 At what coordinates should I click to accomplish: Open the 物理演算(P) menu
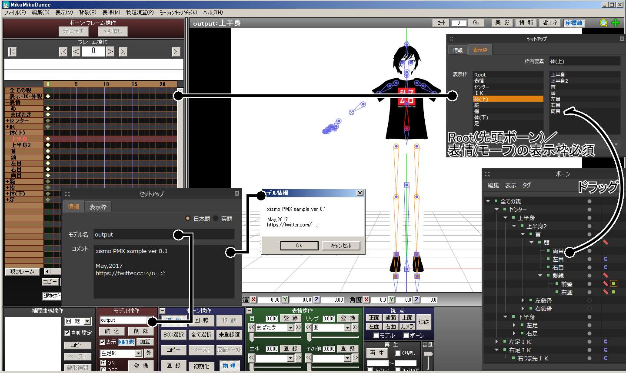(x=140, y=13)
